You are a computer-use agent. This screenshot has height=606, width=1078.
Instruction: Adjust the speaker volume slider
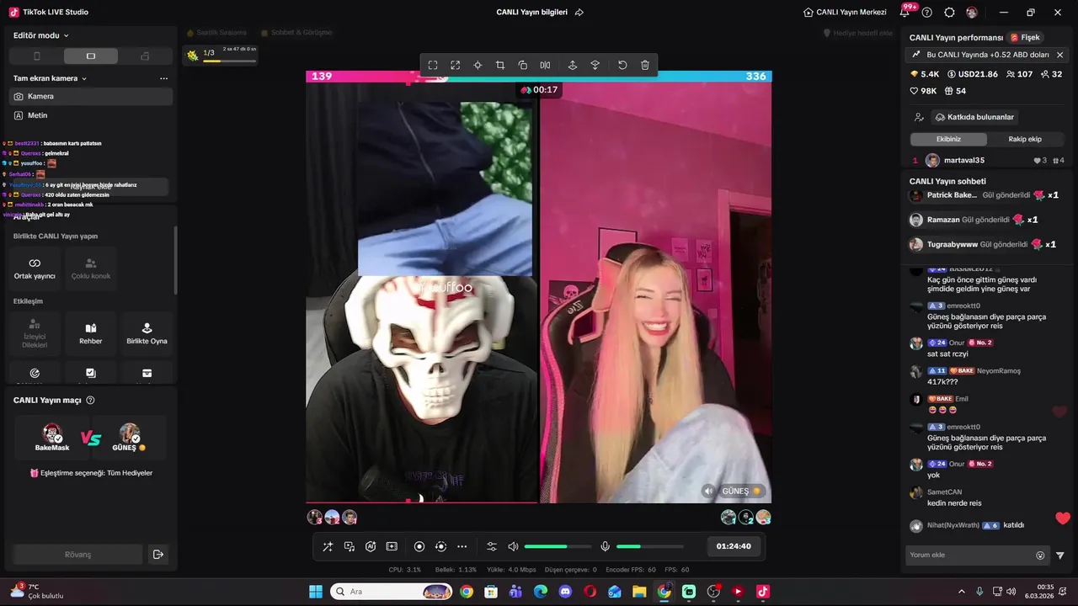pos(558,546)
